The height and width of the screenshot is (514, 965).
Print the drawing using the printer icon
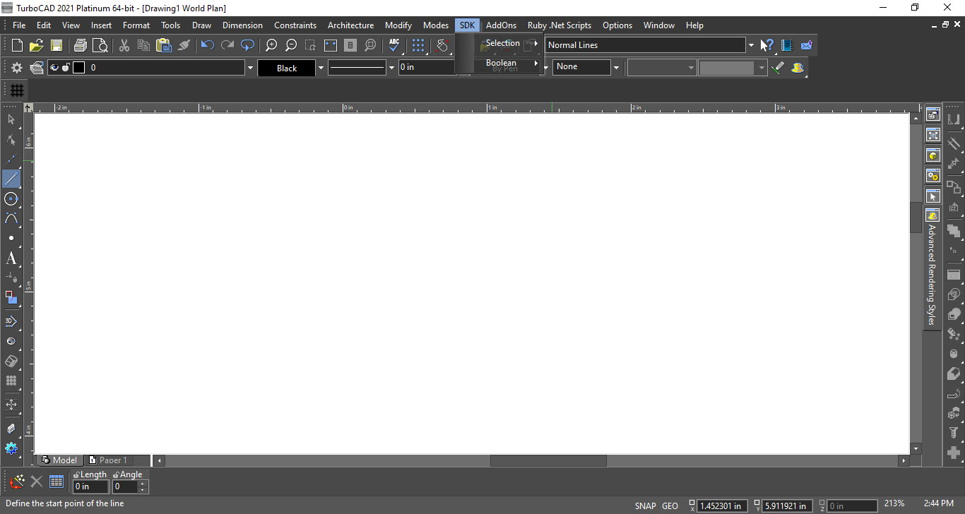coord(81,45)
